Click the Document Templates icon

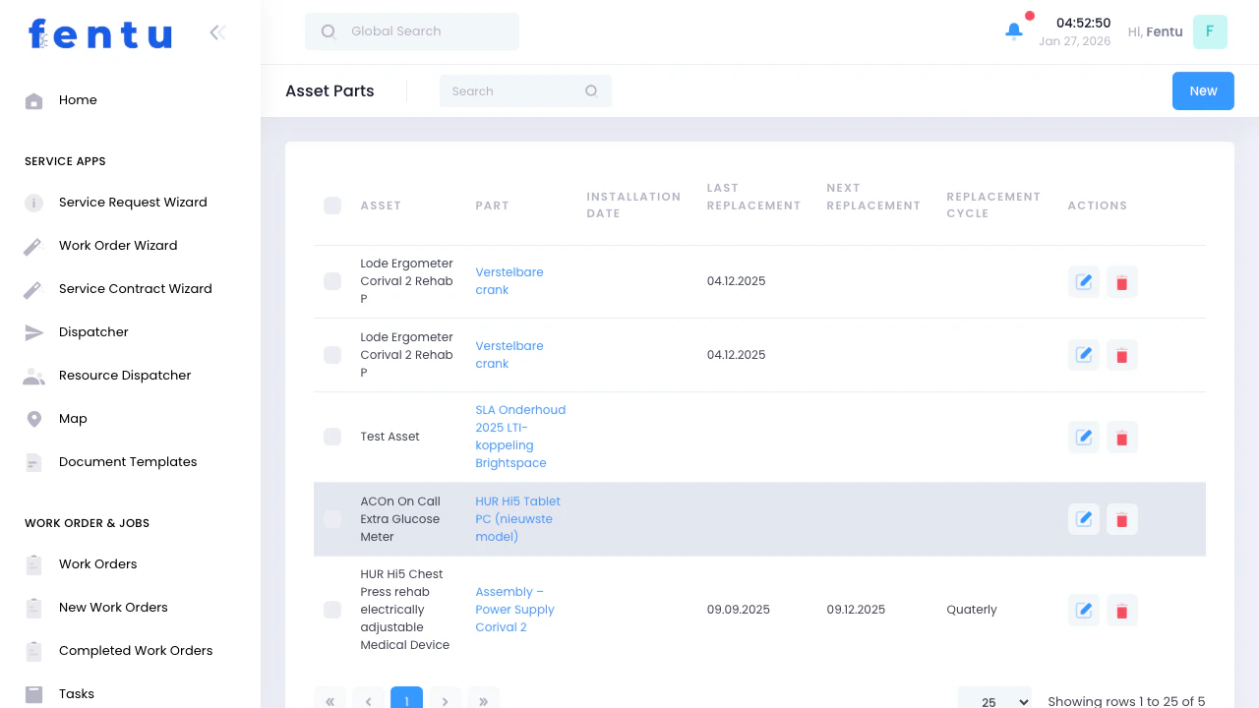coord(33,461)
